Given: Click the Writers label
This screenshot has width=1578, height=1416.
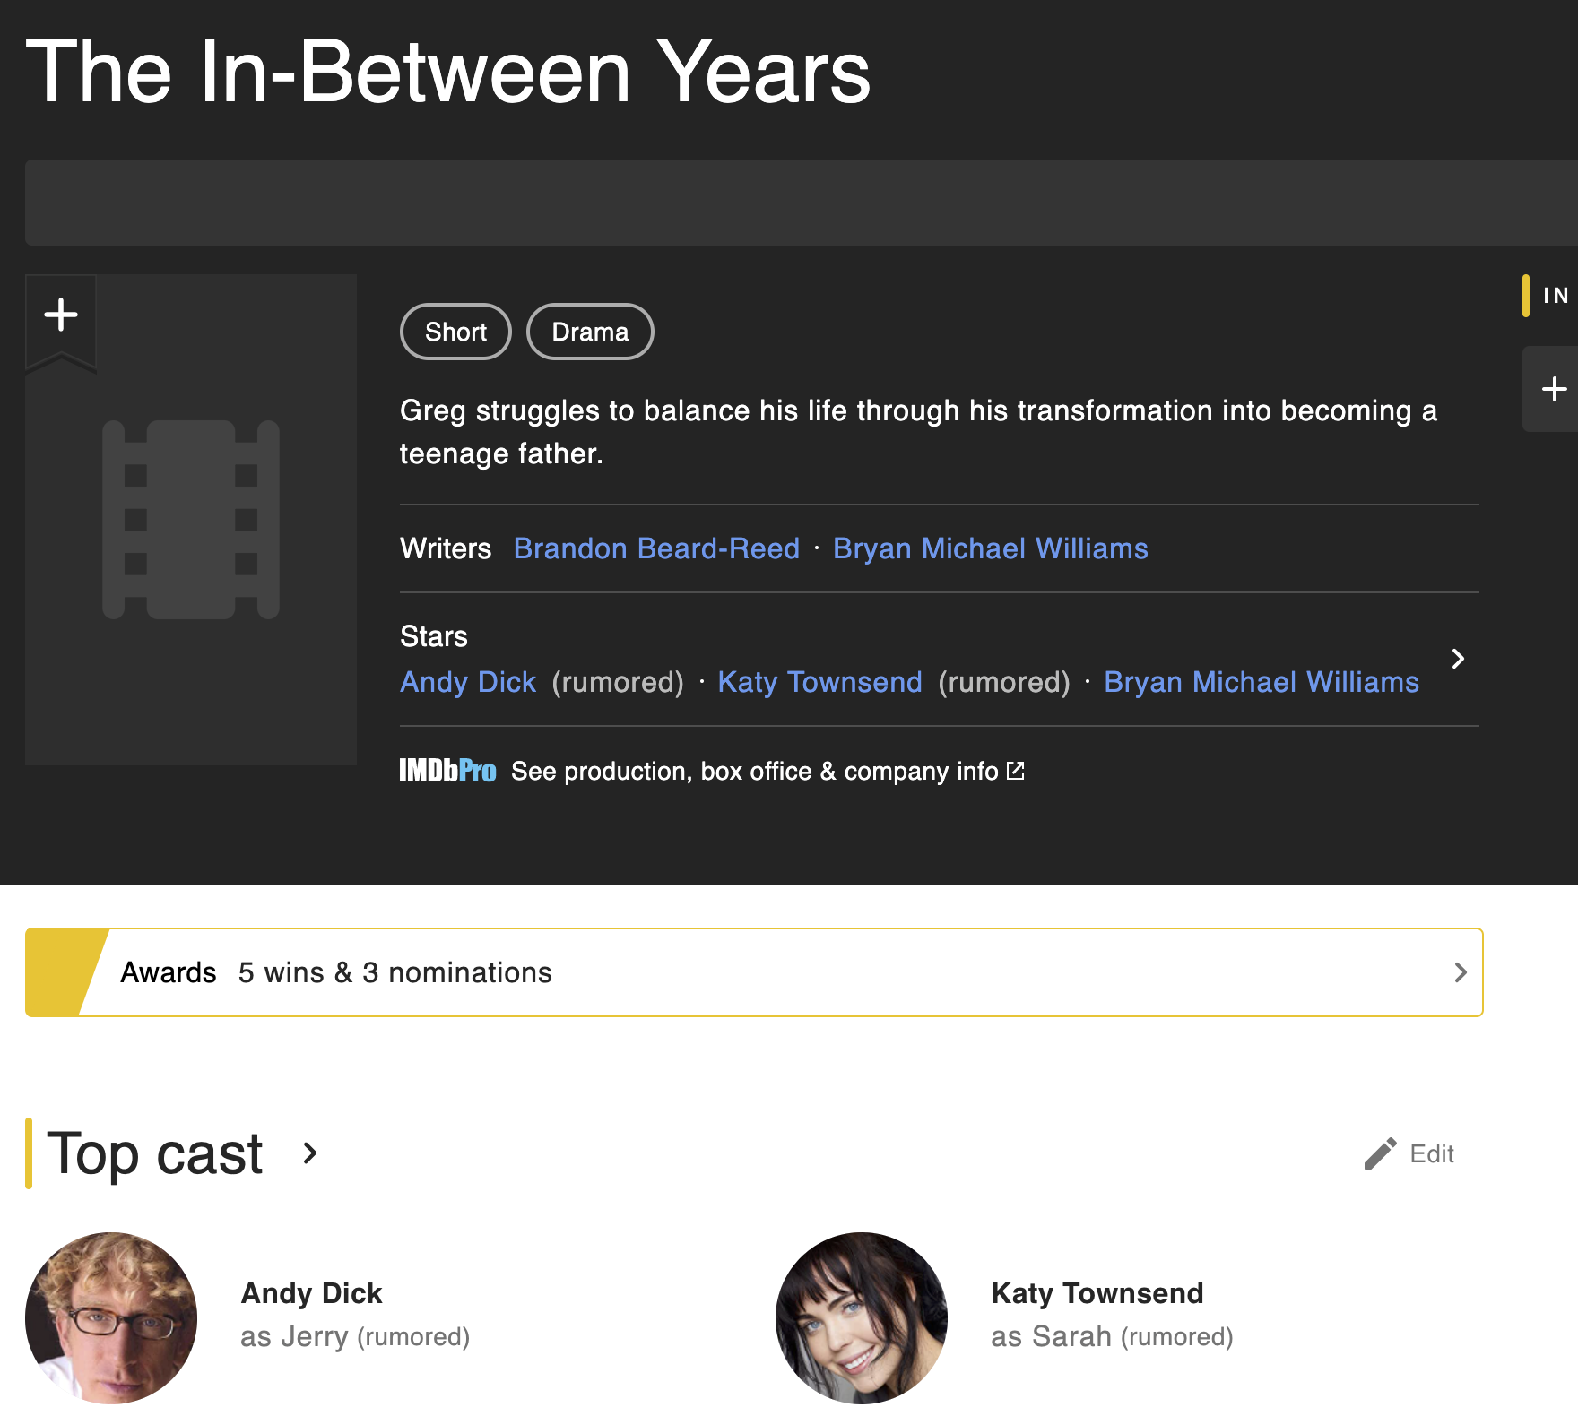Looking at the screenshot, I should tap(446, 548).
